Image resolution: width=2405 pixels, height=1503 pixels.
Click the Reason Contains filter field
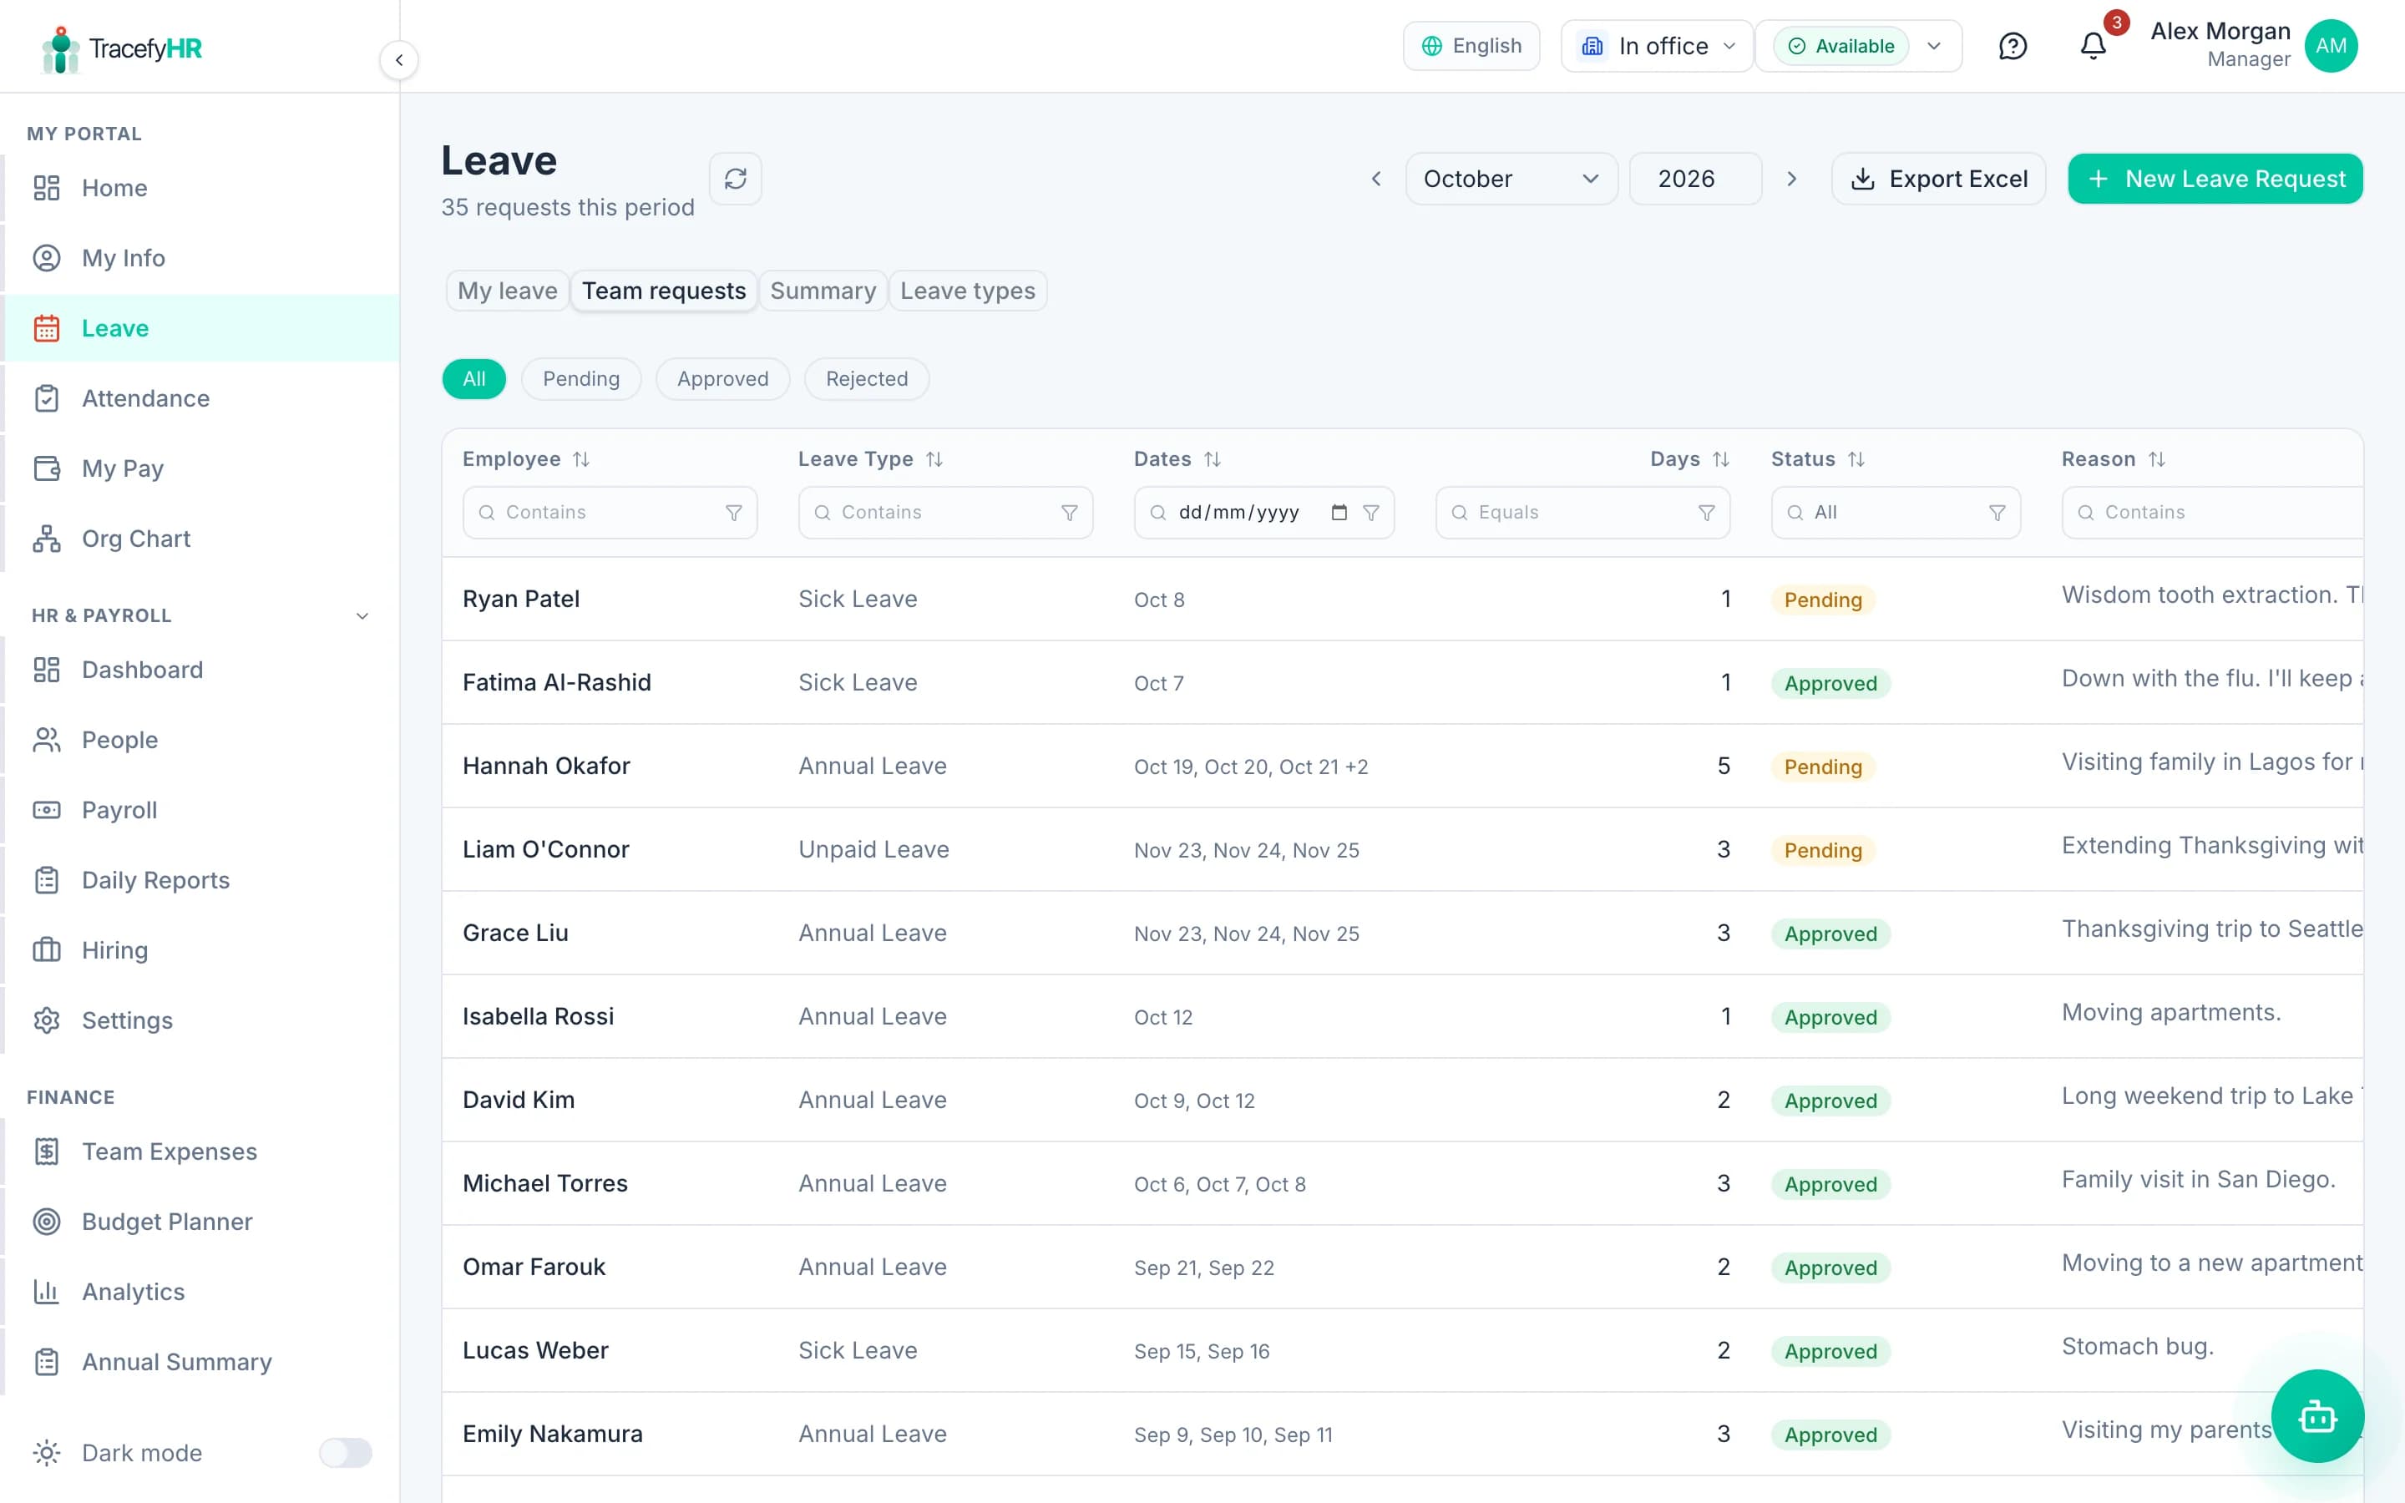point(2212,513)
